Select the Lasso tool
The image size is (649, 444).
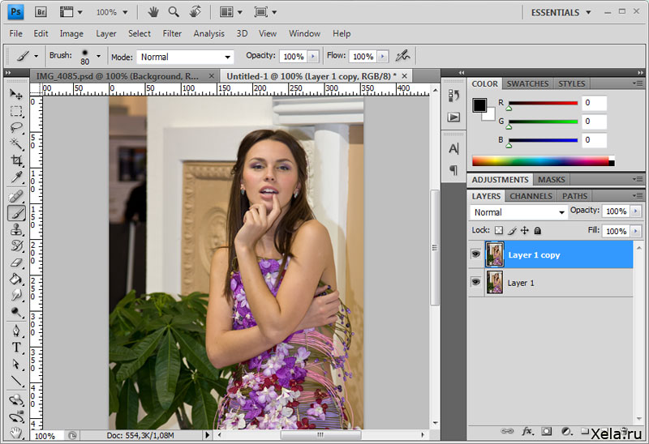16,127
